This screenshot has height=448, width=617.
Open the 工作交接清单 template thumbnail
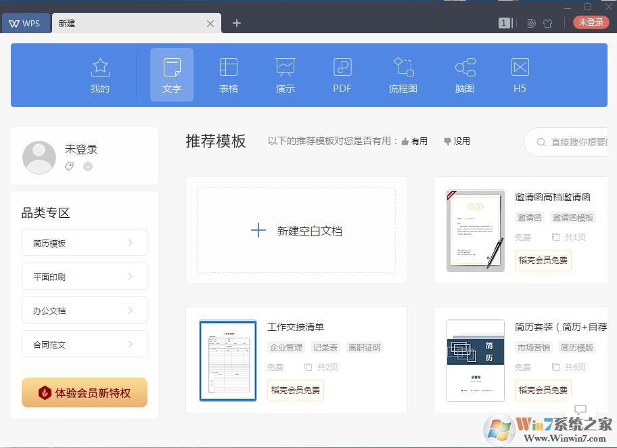tap(228, 361)
